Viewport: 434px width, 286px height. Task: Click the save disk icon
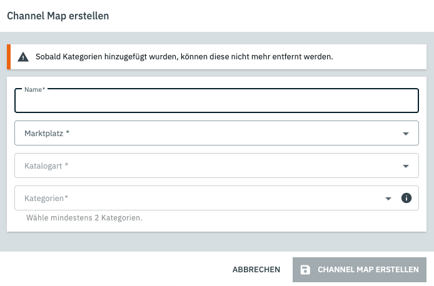click(x=305, y=270)
